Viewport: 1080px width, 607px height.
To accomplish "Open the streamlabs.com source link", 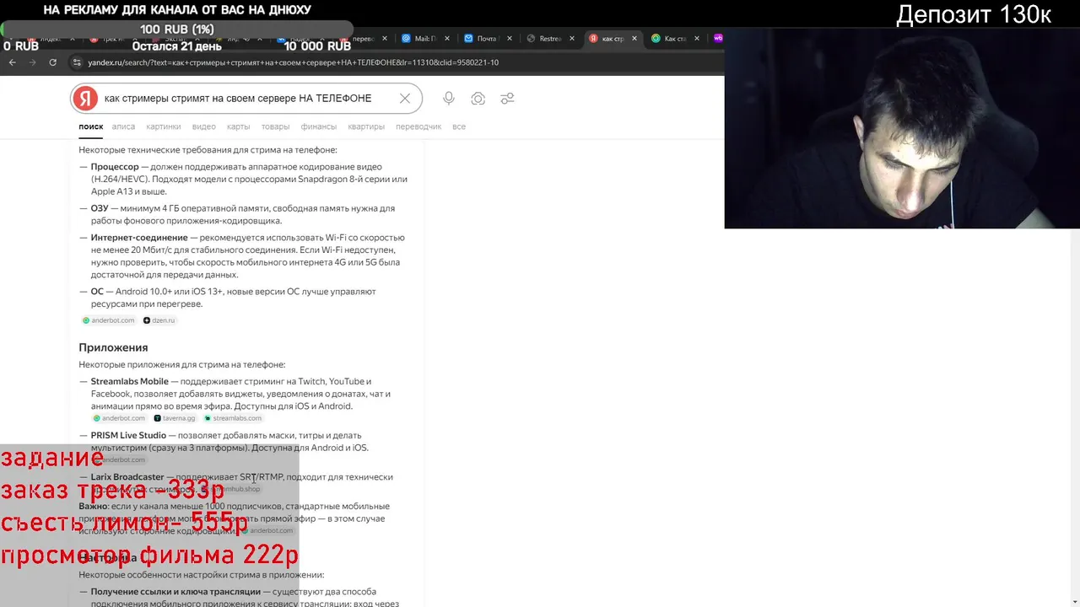I will 233,418.
